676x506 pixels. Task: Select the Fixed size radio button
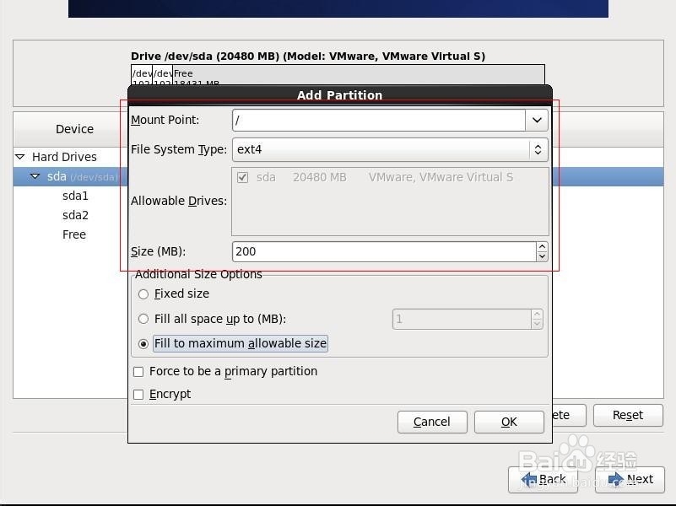point(143,293)
